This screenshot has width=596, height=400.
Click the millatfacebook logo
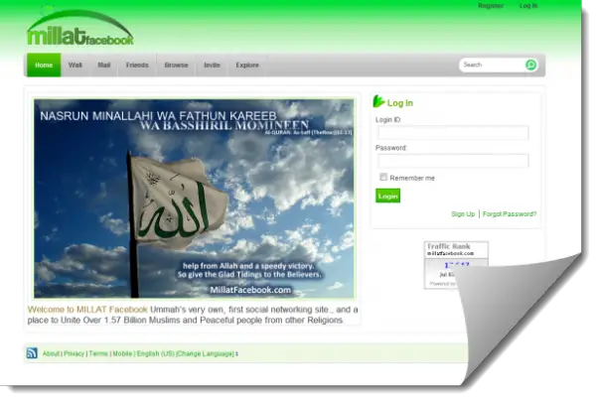pyautogui.click(x=80, y=29)
